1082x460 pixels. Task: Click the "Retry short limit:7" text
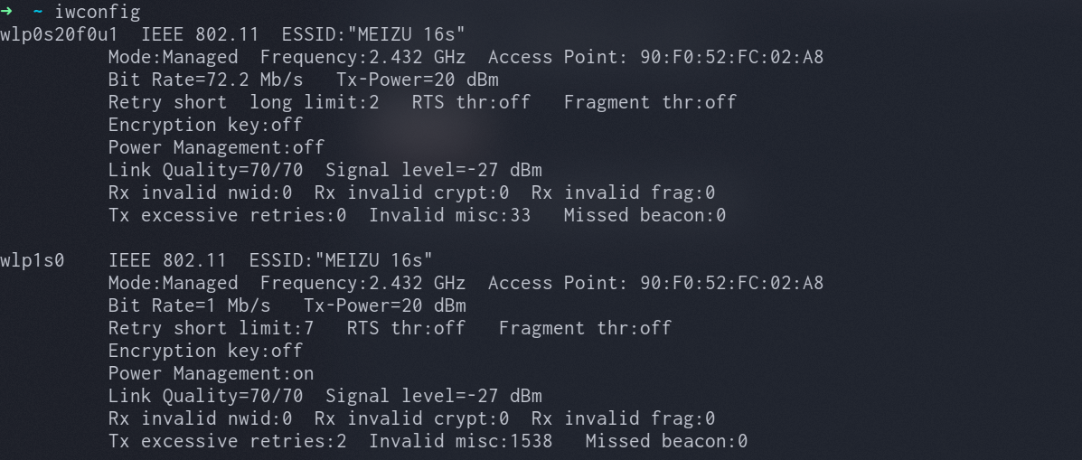pos(211,328)
